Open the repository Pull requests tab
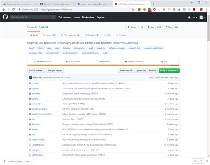This screenshot has height=165, width=210. (x=70, y=35)
